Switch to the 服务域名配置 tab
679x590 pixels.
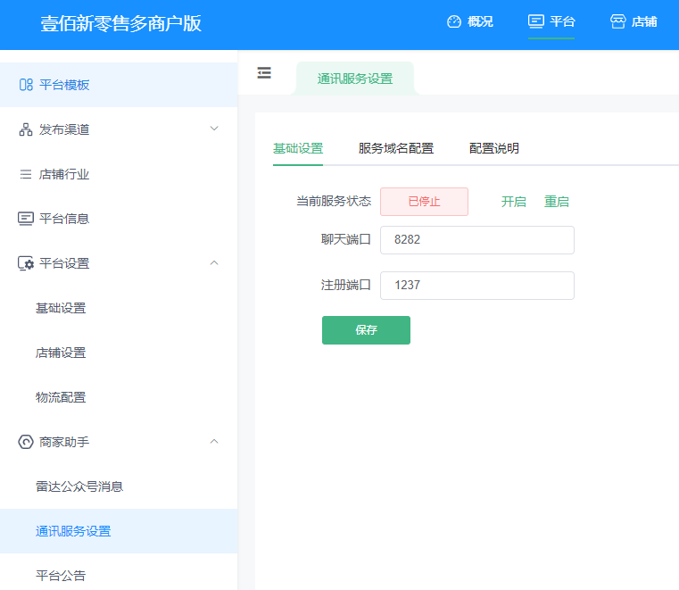tap(396, 148)
